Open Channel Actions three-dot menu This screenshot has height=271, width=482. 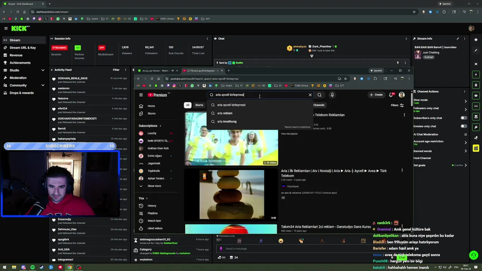tap(465, 91)
